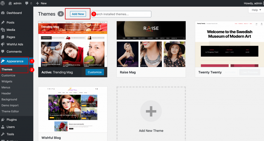
Task: Click the Appearance paintbrush icon
Action: [x=3, y=61]
